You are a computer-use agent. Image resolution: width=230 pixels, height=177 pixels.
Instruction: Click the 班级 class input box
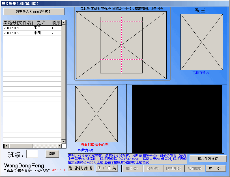click(32, 154)
